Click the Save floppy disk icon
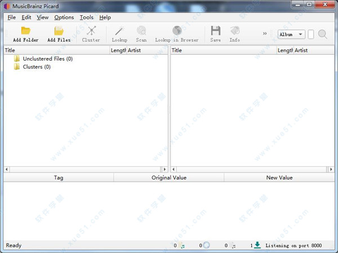This screenshot has height=253, width=338. point(216,30)
